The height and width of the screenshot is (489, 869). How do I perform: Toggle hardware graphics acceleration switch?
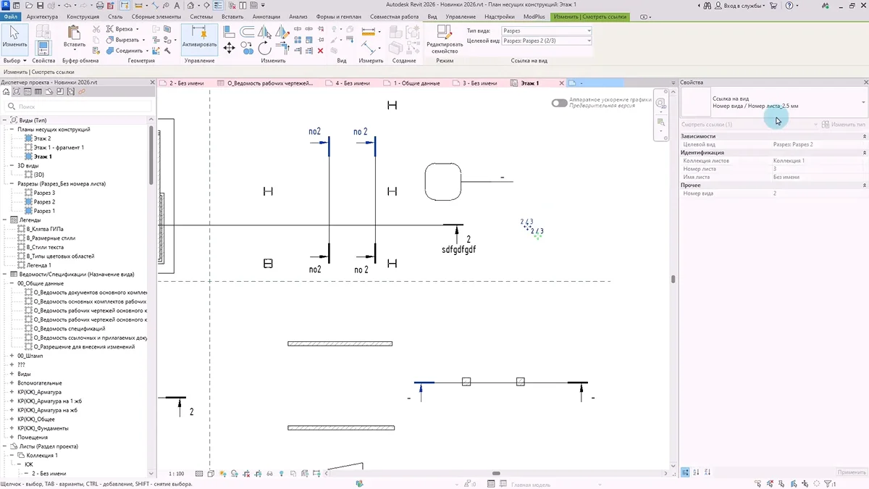[x=559, y=103]
